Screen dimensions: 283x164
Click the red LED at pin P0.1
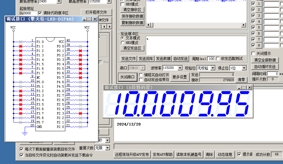click(x=80, y=51)
